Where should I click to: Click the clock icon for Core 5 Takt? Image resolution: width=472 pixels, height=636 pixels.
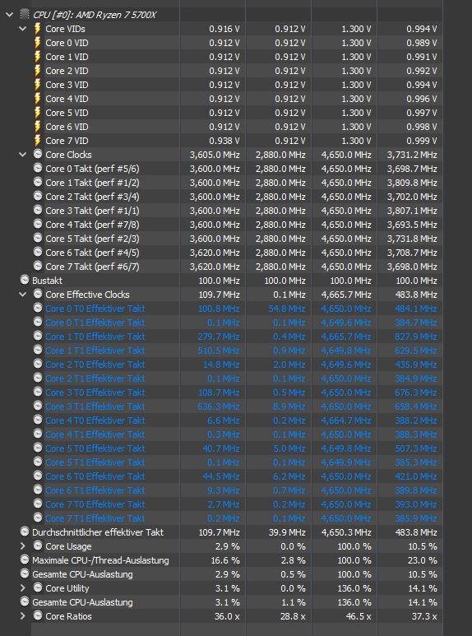pyautogui.click(x=38, y=238)
